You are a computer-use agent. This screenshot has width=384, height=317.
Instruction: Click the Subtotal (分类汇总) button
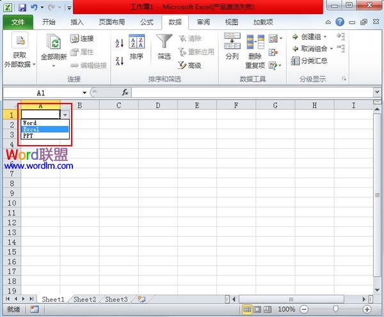tap(310, 61)
